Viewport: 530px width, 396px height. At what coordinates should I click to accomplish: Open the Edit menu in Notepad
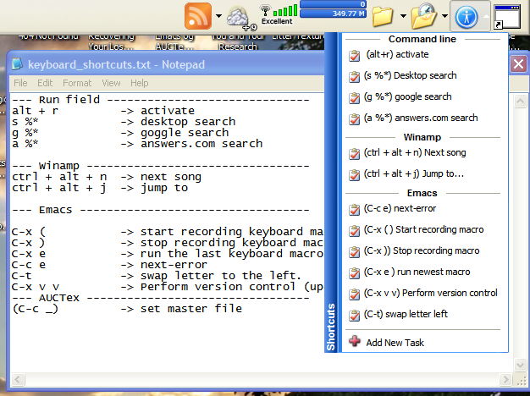tap(45, 83)
